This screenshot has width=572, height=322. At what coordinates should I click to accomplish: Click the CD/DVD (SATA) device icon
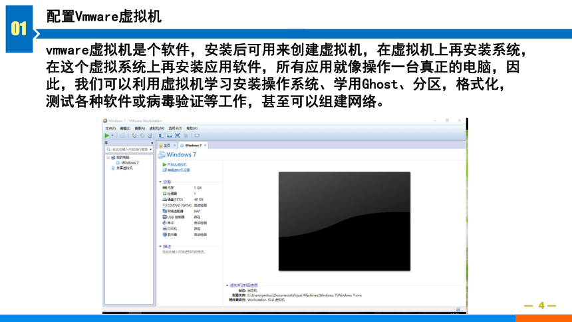tap(164, 205)
